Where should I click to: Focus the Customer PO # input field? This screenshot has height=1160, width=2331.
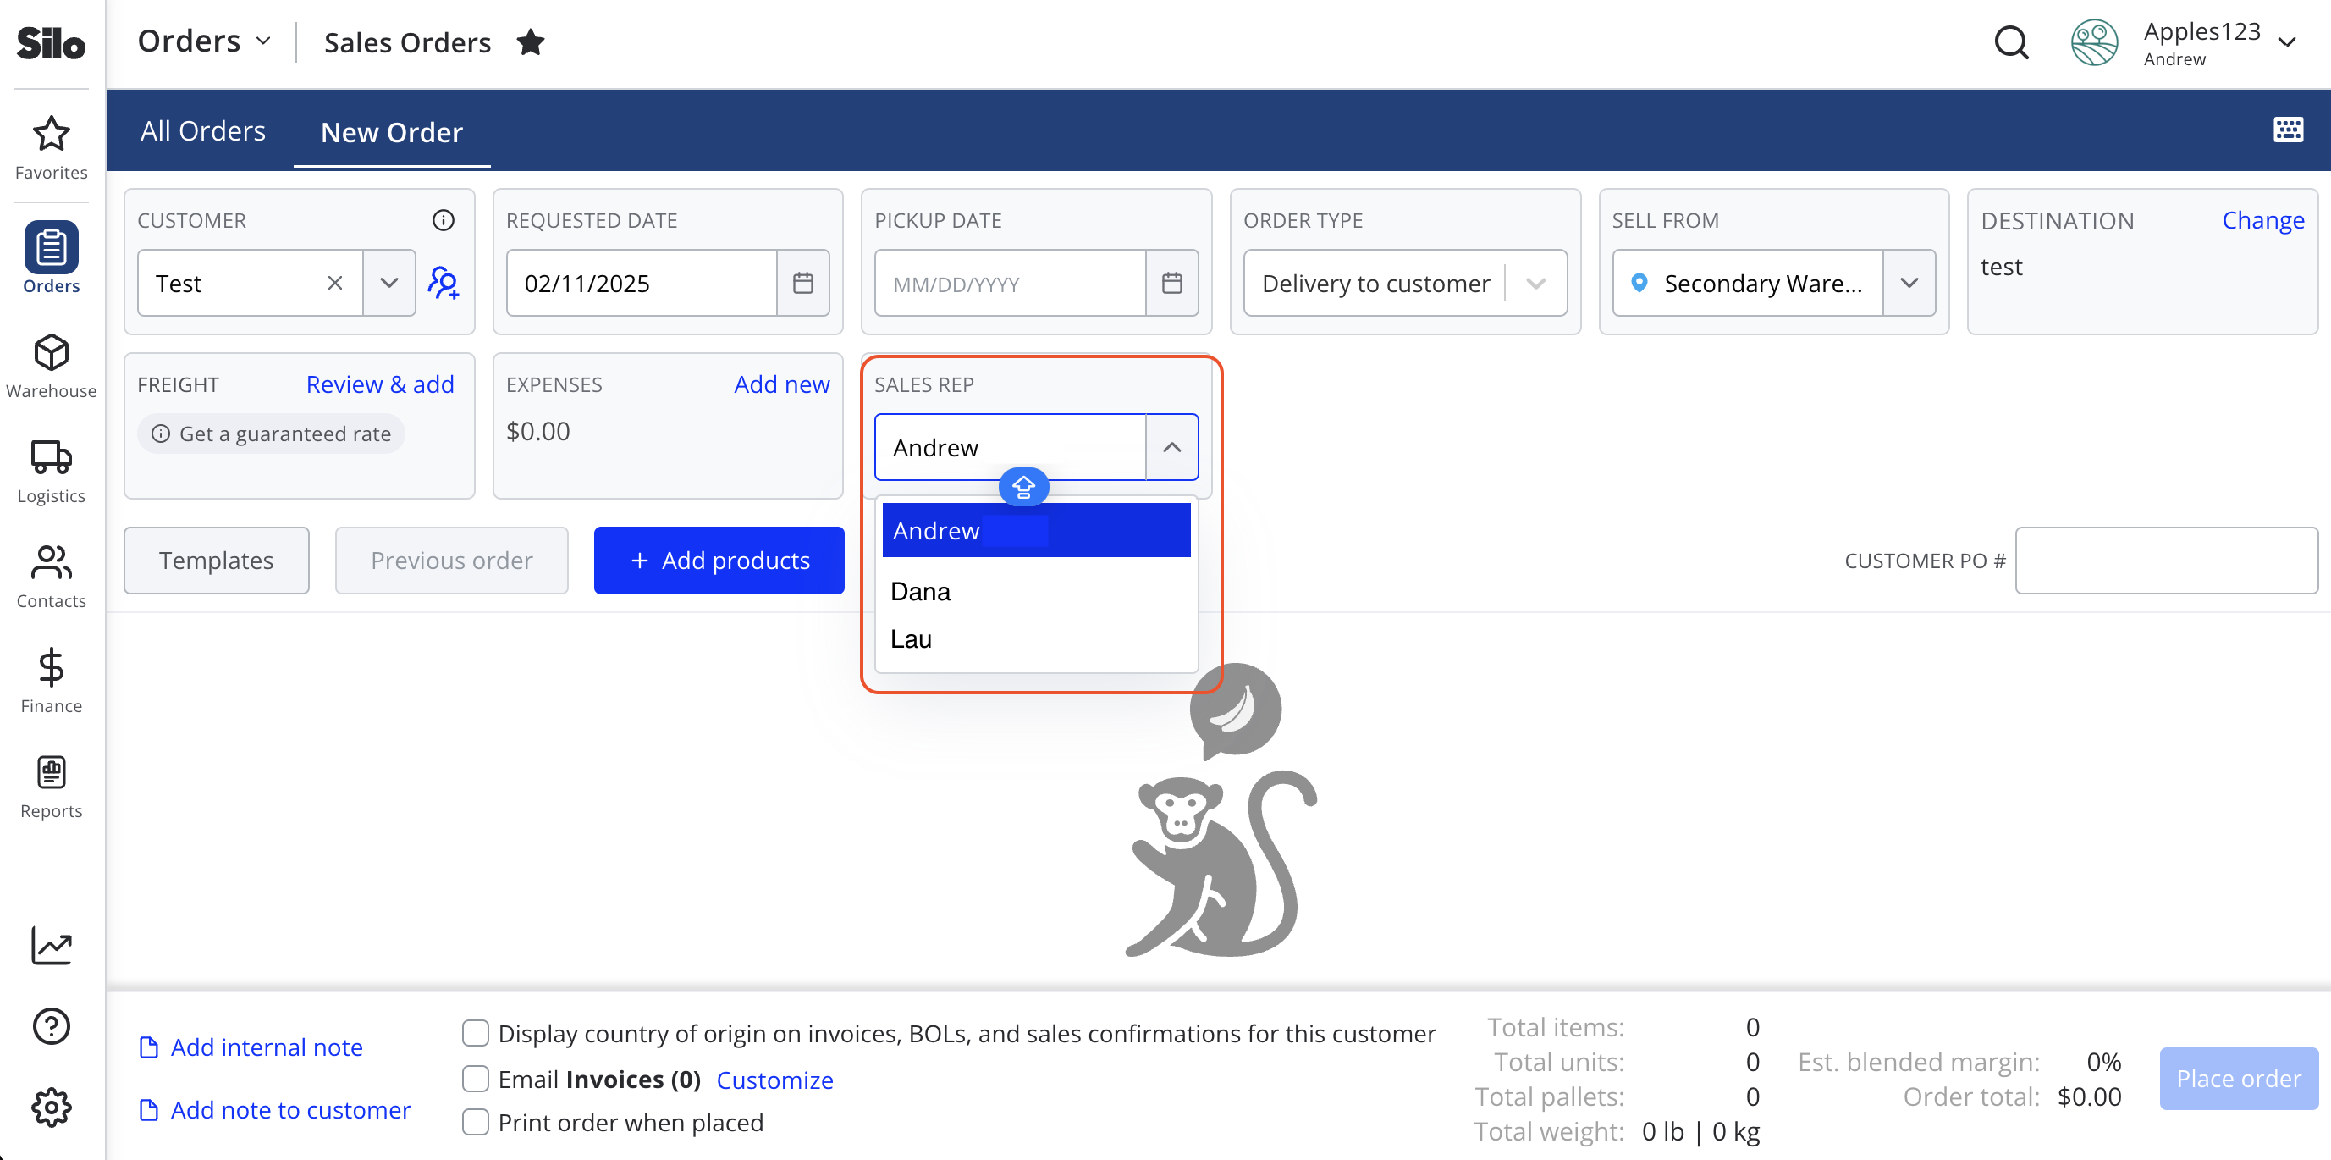click(x=2166, y=561)
